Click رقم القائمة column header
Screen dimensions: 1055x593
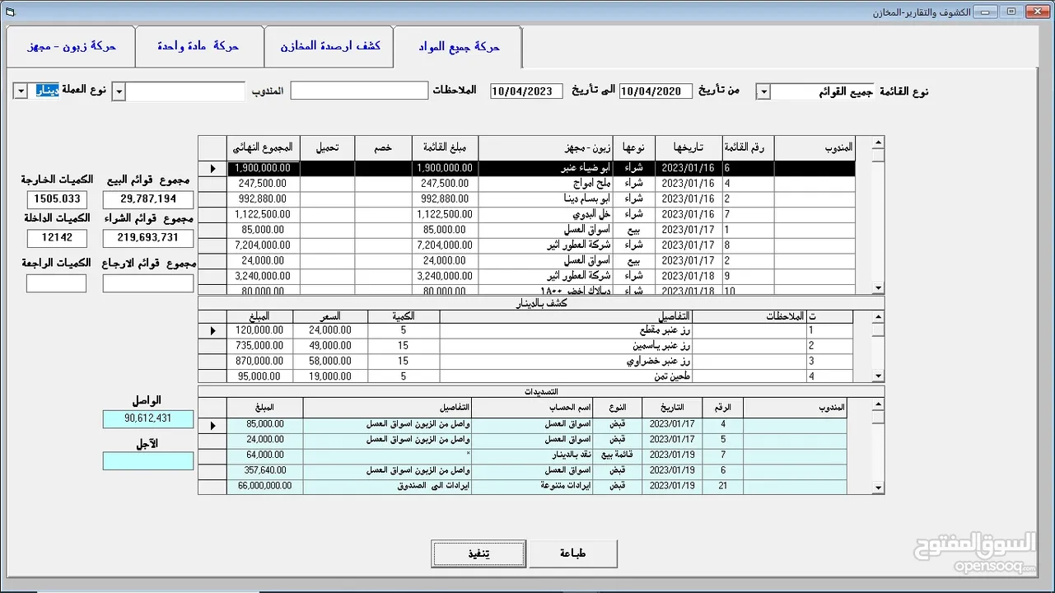pos(748,148)
